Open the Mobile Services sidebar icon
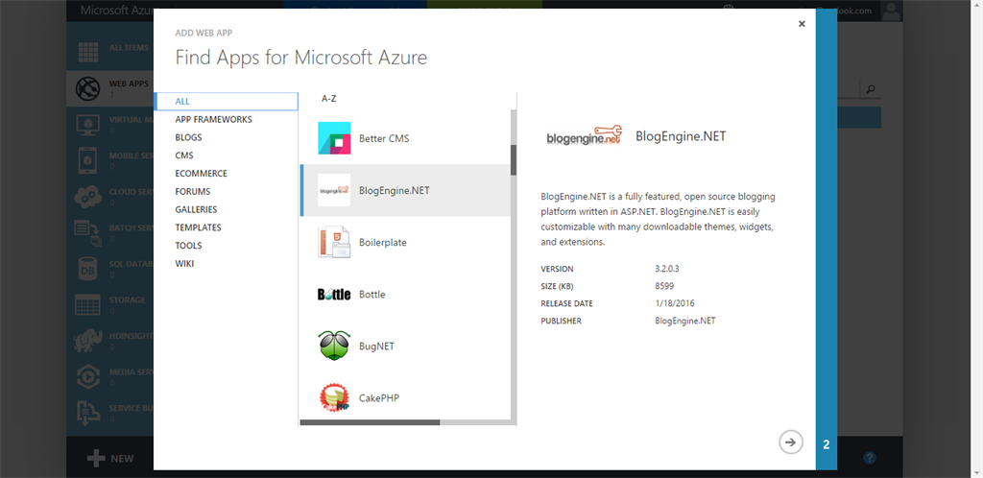 87,160
